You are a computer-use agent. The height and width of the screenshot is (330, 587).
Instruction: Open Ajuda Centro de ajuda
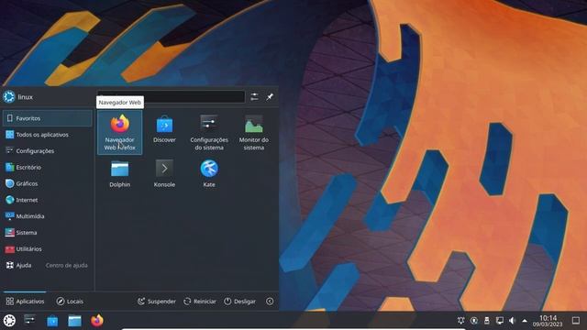[47, 265]
